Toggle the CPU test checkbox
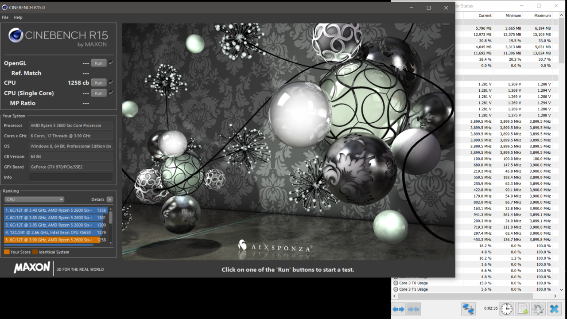Viewport: 567px width, 319px height. tap(111, 82)
